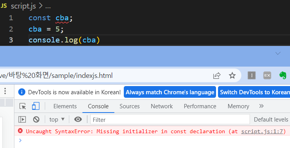Bookmark this page with the star icon

tap(232, 76)
